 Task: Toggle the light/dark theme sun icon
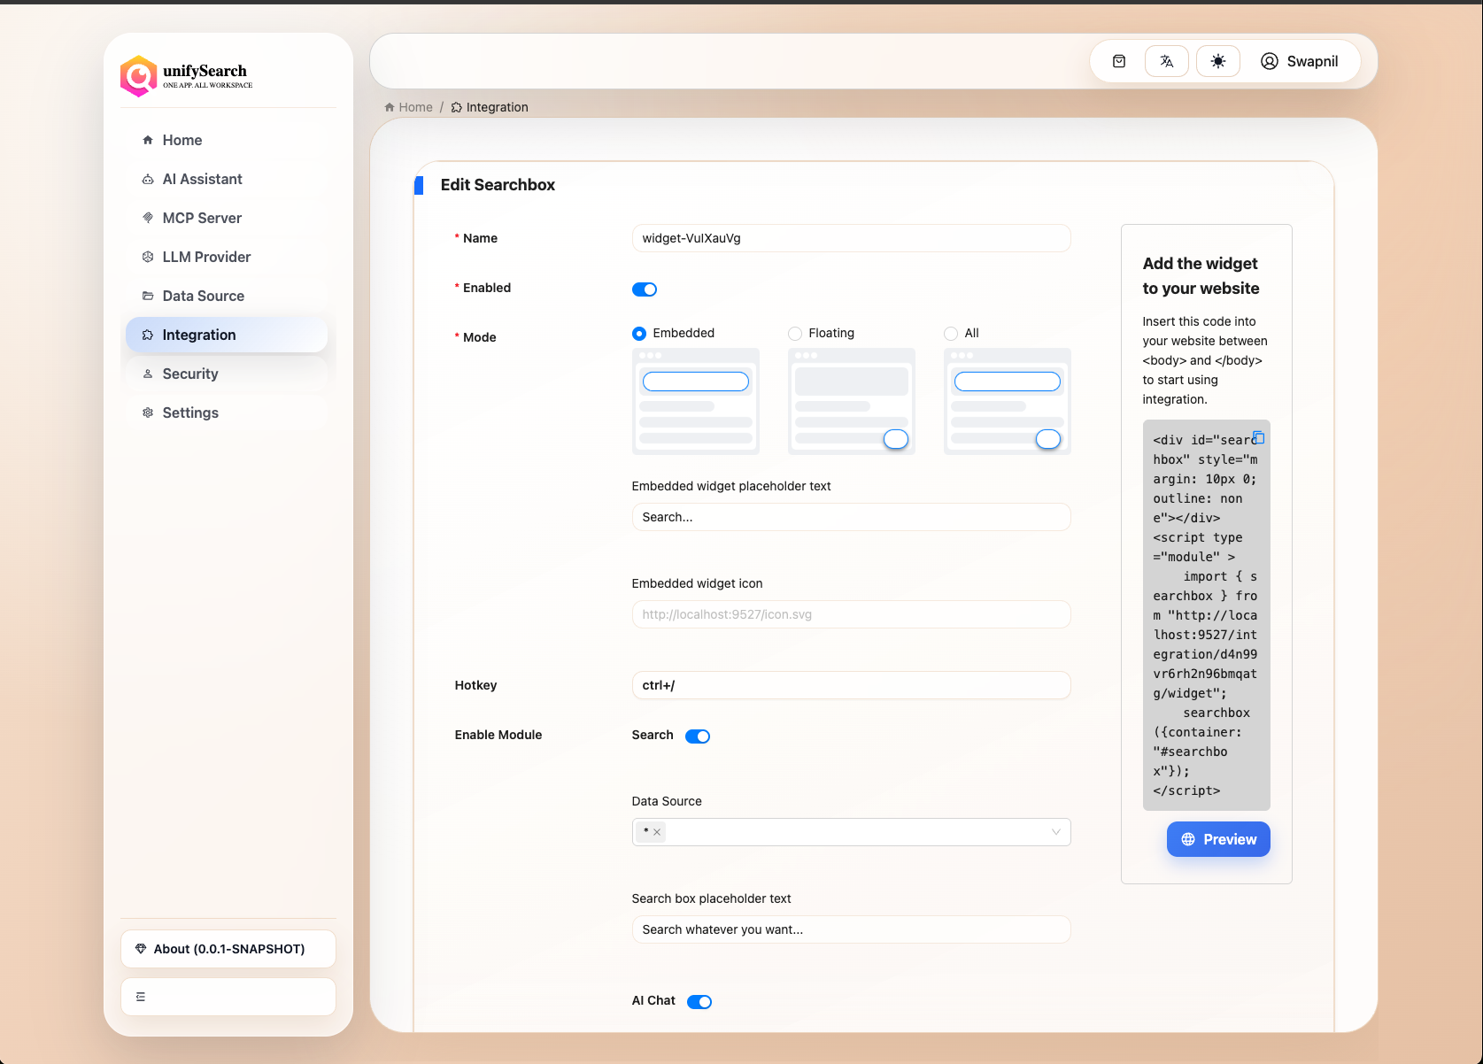tap(1217, 61)
